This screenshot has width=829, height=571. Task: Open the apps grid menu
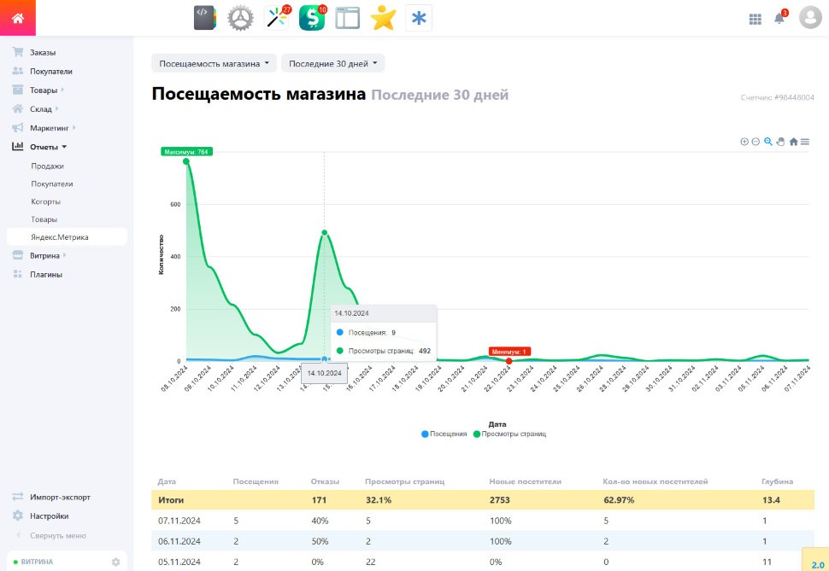click(755, 19)
